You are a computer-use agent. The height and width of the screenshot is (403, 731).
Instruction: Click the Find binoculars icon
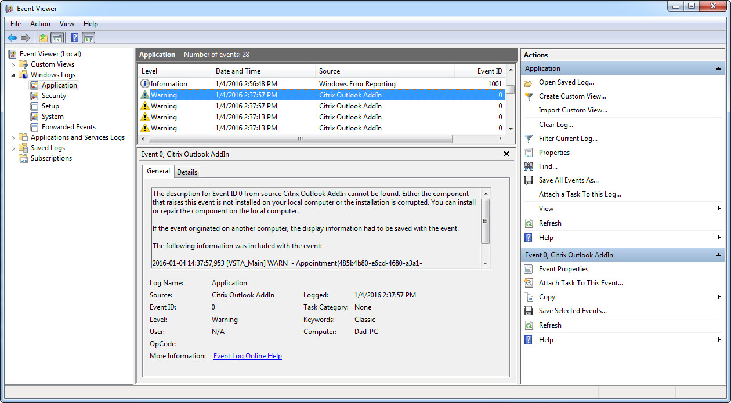pos(529,166)
